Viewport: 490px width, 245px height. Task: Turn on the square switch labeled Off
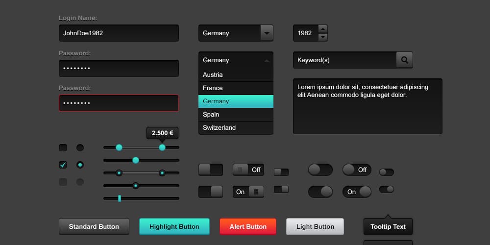[x=248, y=170]
